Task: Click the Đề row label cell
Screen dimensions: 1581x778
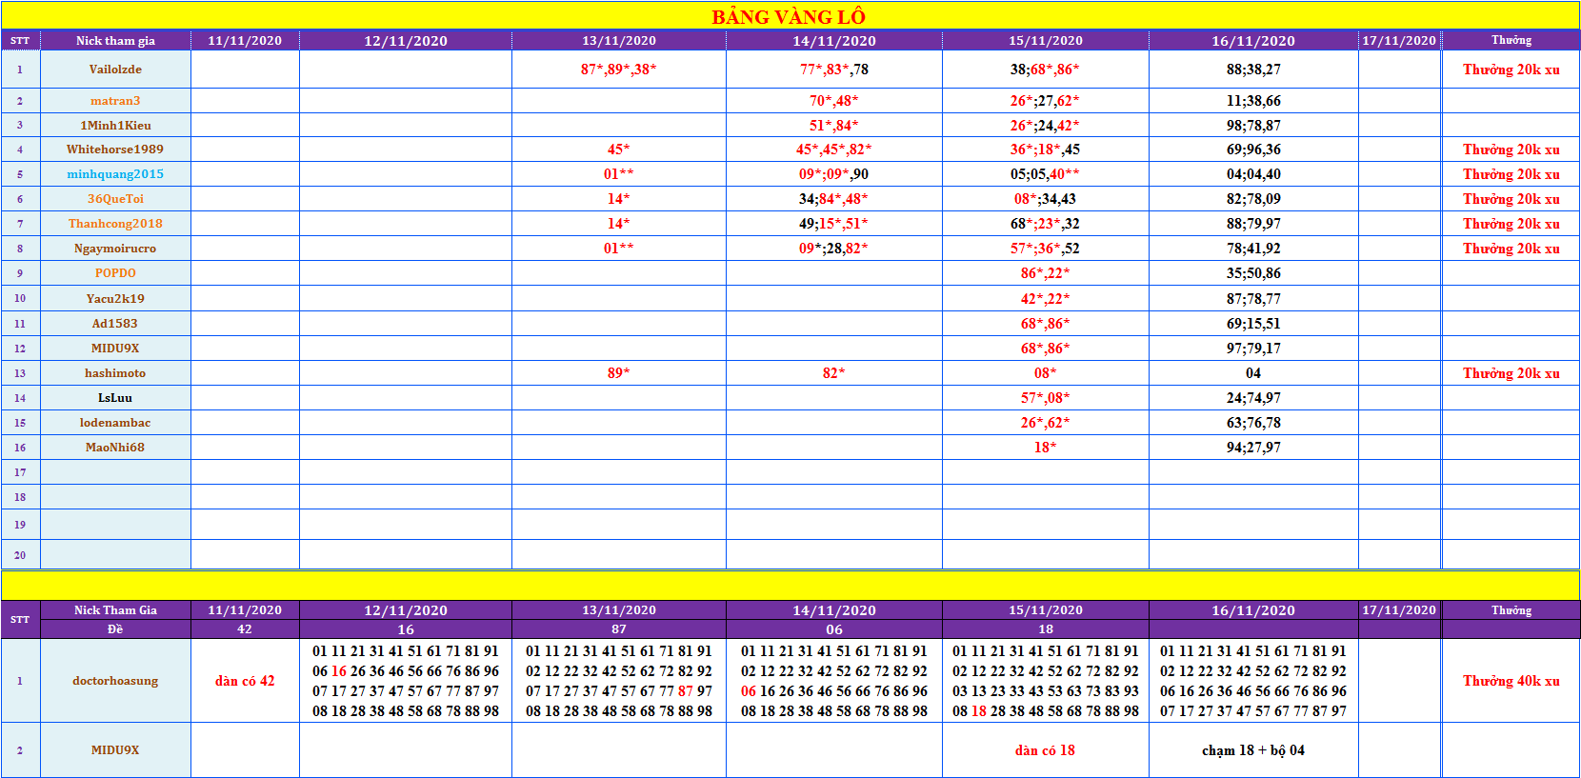Action: tap(115, 629)
